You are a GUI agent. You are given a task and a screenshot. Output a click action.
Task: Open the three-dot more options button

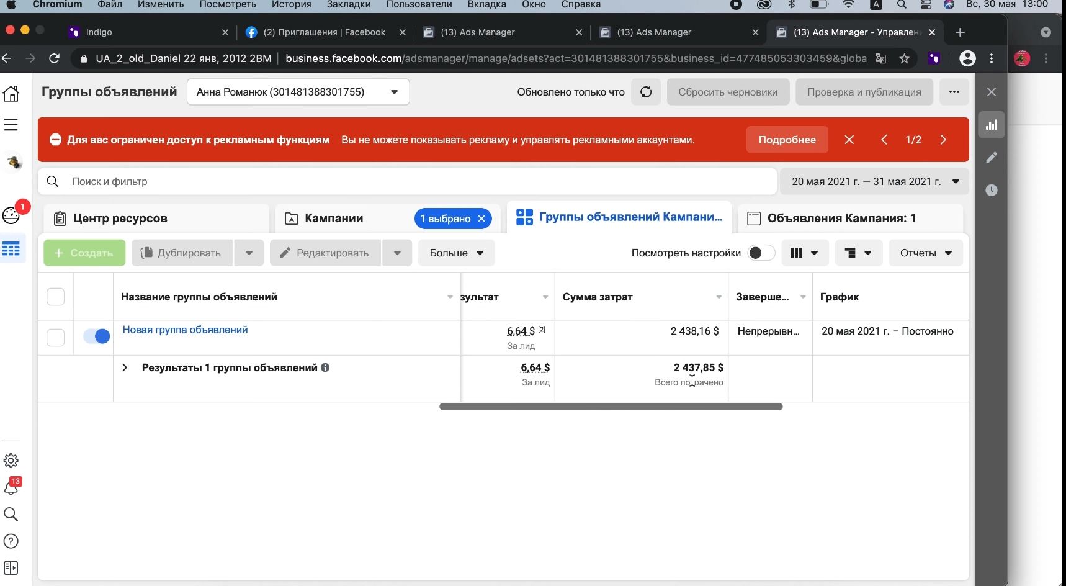(x=954, y=92)
